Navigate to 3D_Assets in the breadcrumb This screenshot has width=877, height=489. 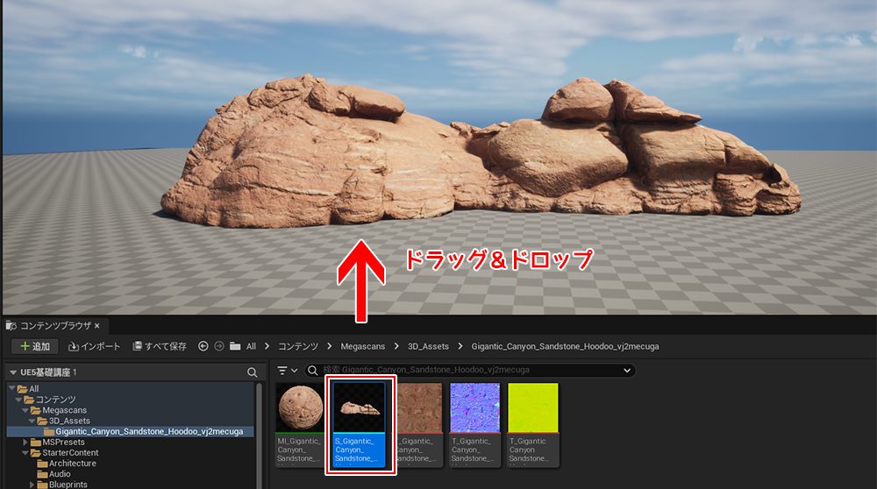click(x=430, y=346)
